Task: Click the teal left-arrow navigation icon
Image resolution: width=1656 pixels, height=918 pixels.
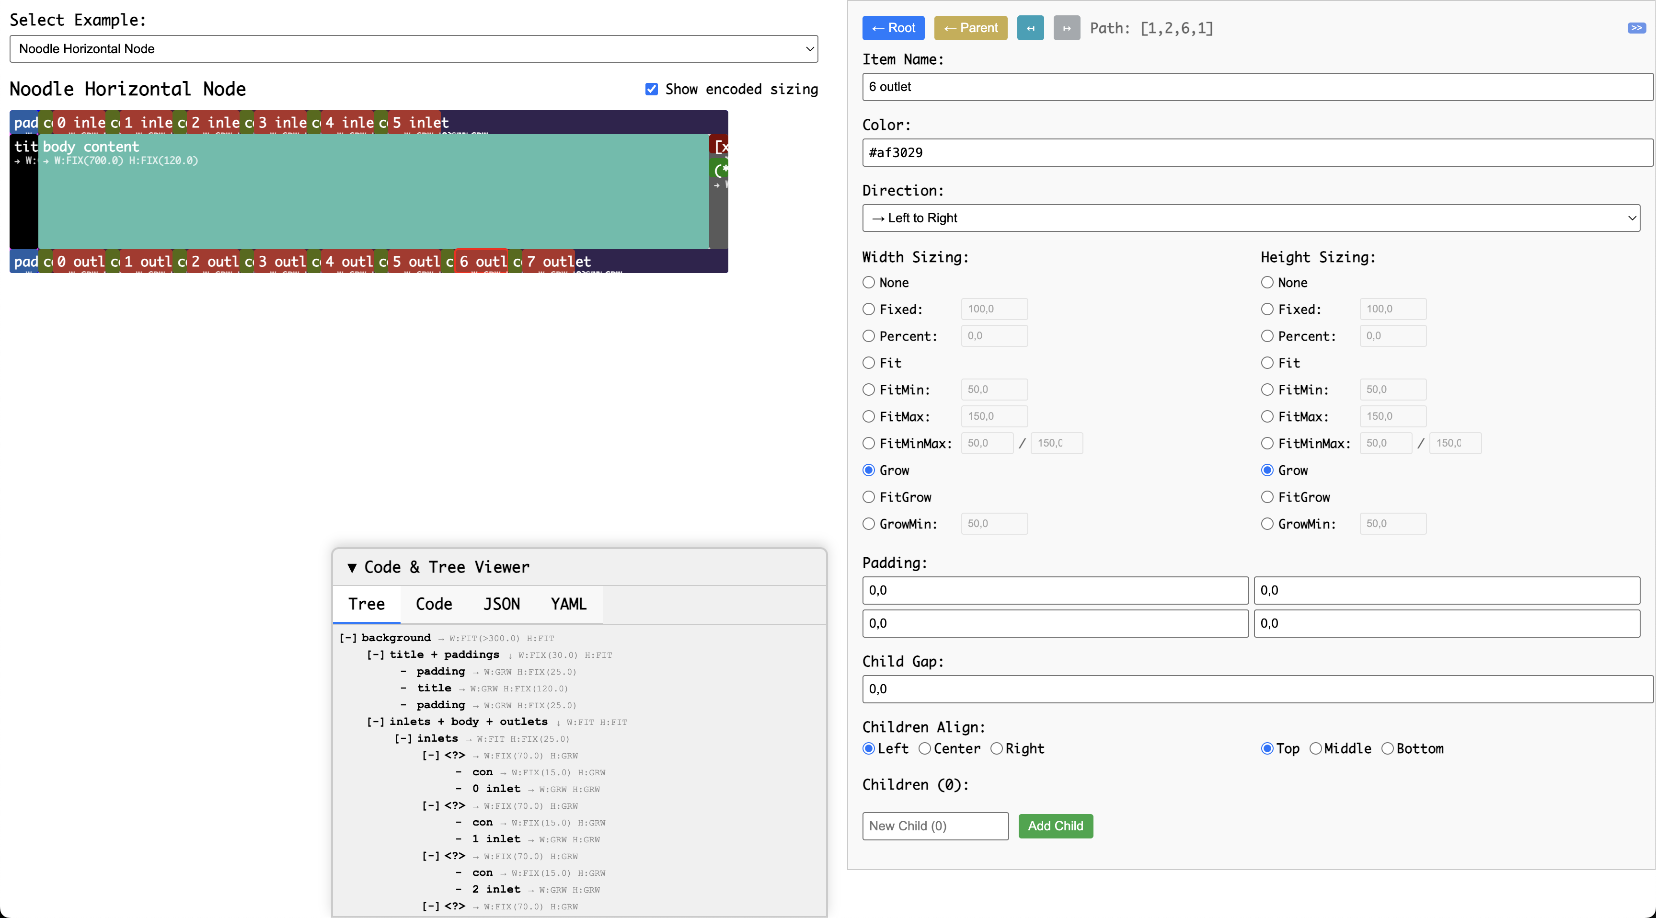Action: (x=1031, y=28)
